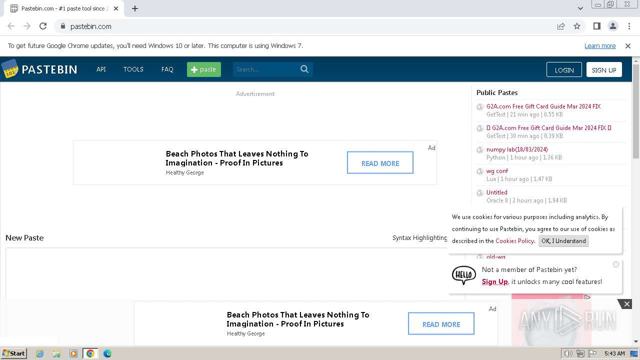Click the site lock icon in address bar
640x360 pixels.
(62, 26)
